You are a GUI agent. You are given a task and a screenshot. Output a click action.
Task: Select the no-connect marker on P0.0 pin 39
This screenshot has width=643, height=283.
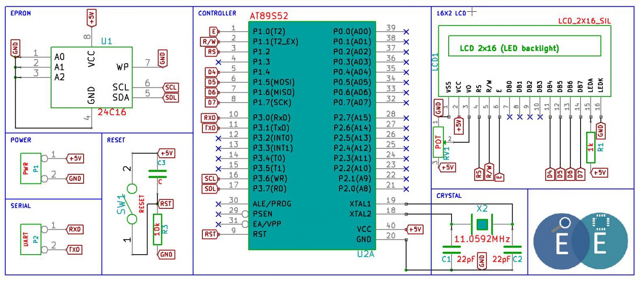tap(406, 32)
